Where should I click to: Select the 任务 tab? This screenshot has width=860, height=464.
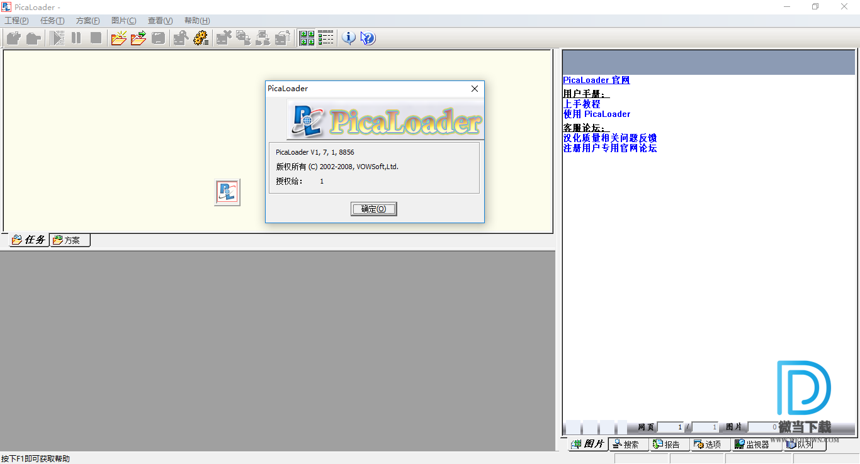click(x=29, y=240)
